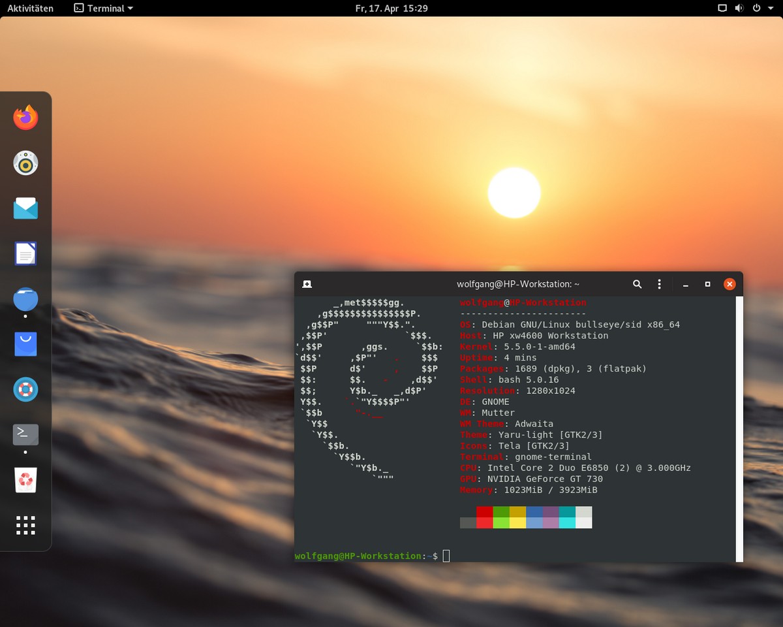Open the Trash dock icon
This screenshot has width=783, height=627.
(25, 480)
